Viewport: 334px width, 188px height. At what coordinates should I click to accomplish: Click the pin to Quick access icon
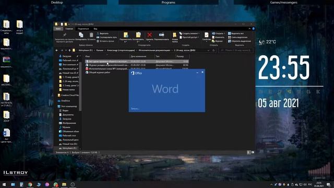65,35
